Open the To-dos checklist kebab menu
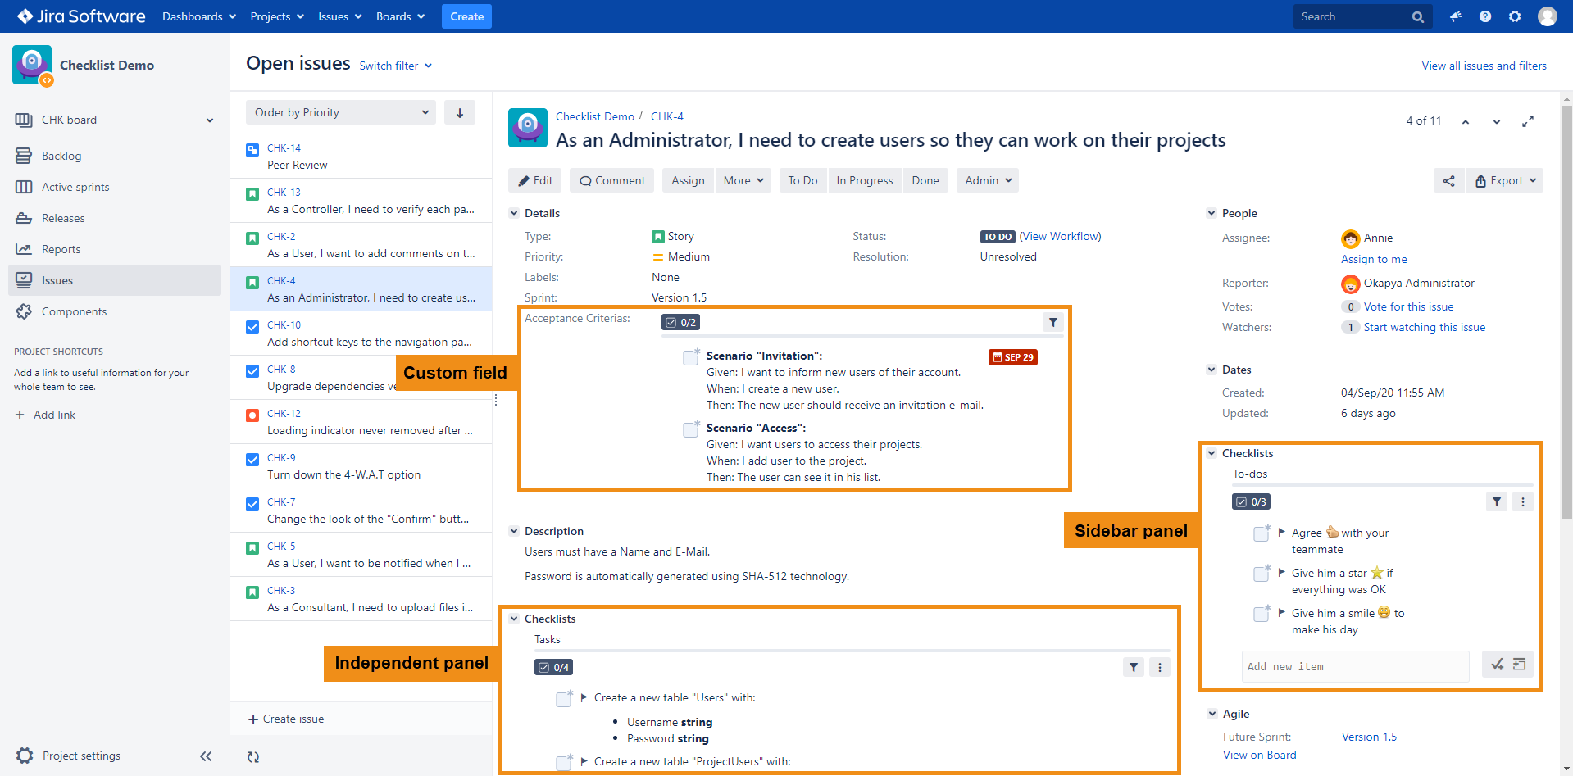This screenshot has width=1573, height=776. (x=1523, y=501)
